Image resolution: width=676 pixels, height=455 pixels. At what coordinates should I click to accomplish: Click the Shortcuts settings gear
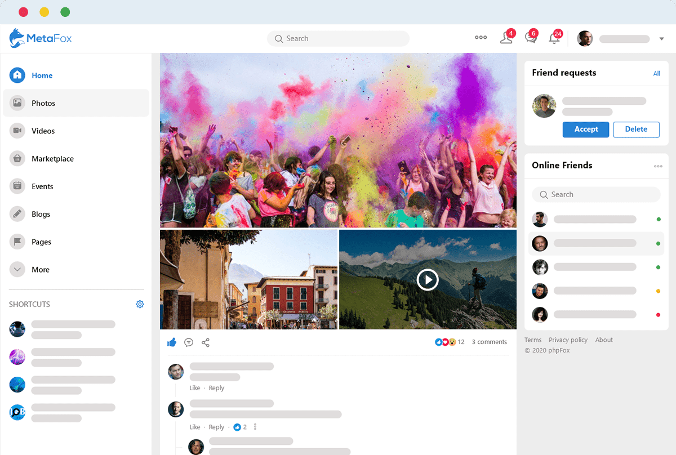pos(140,304)
